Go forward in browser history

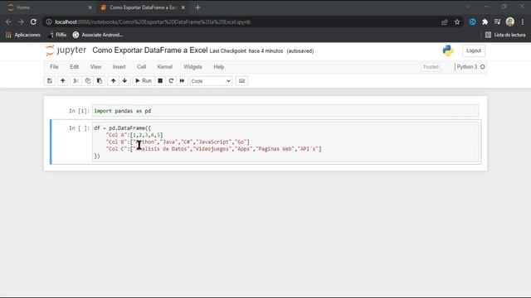[x=21, y=22]
